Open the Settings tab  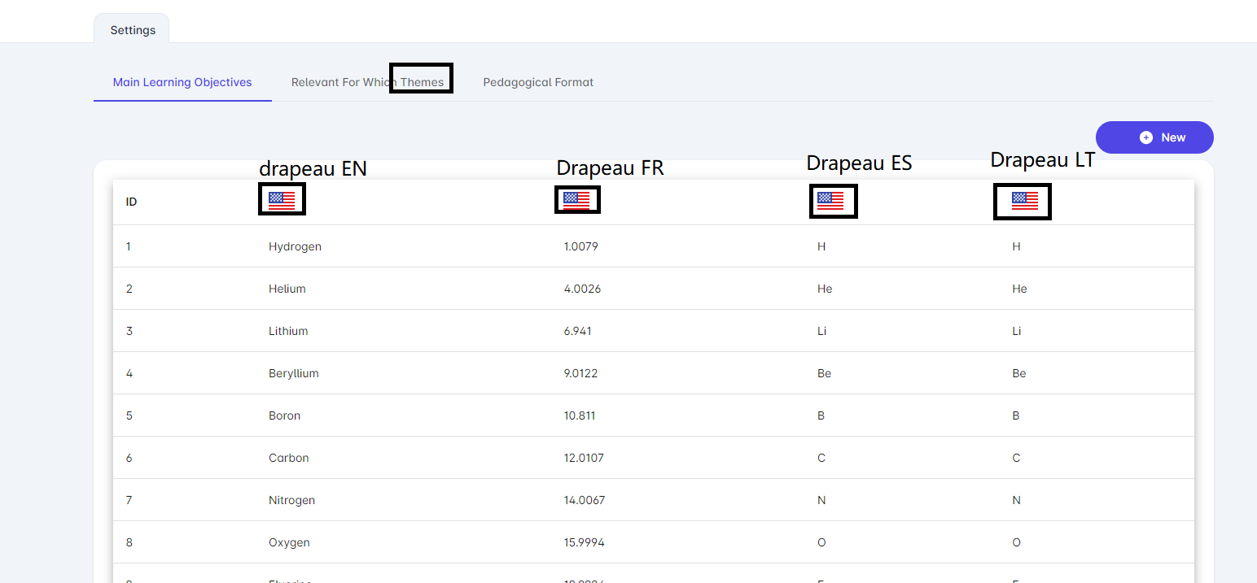click(x=133, y=30)
